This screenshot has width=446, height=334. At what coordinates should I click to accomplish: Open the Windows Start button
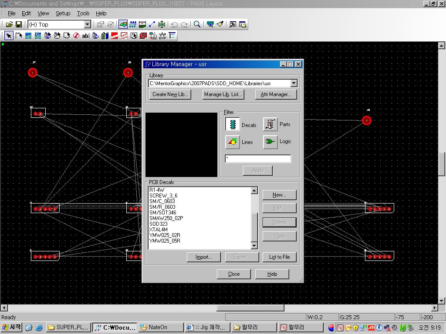click(x=11, y=327)
